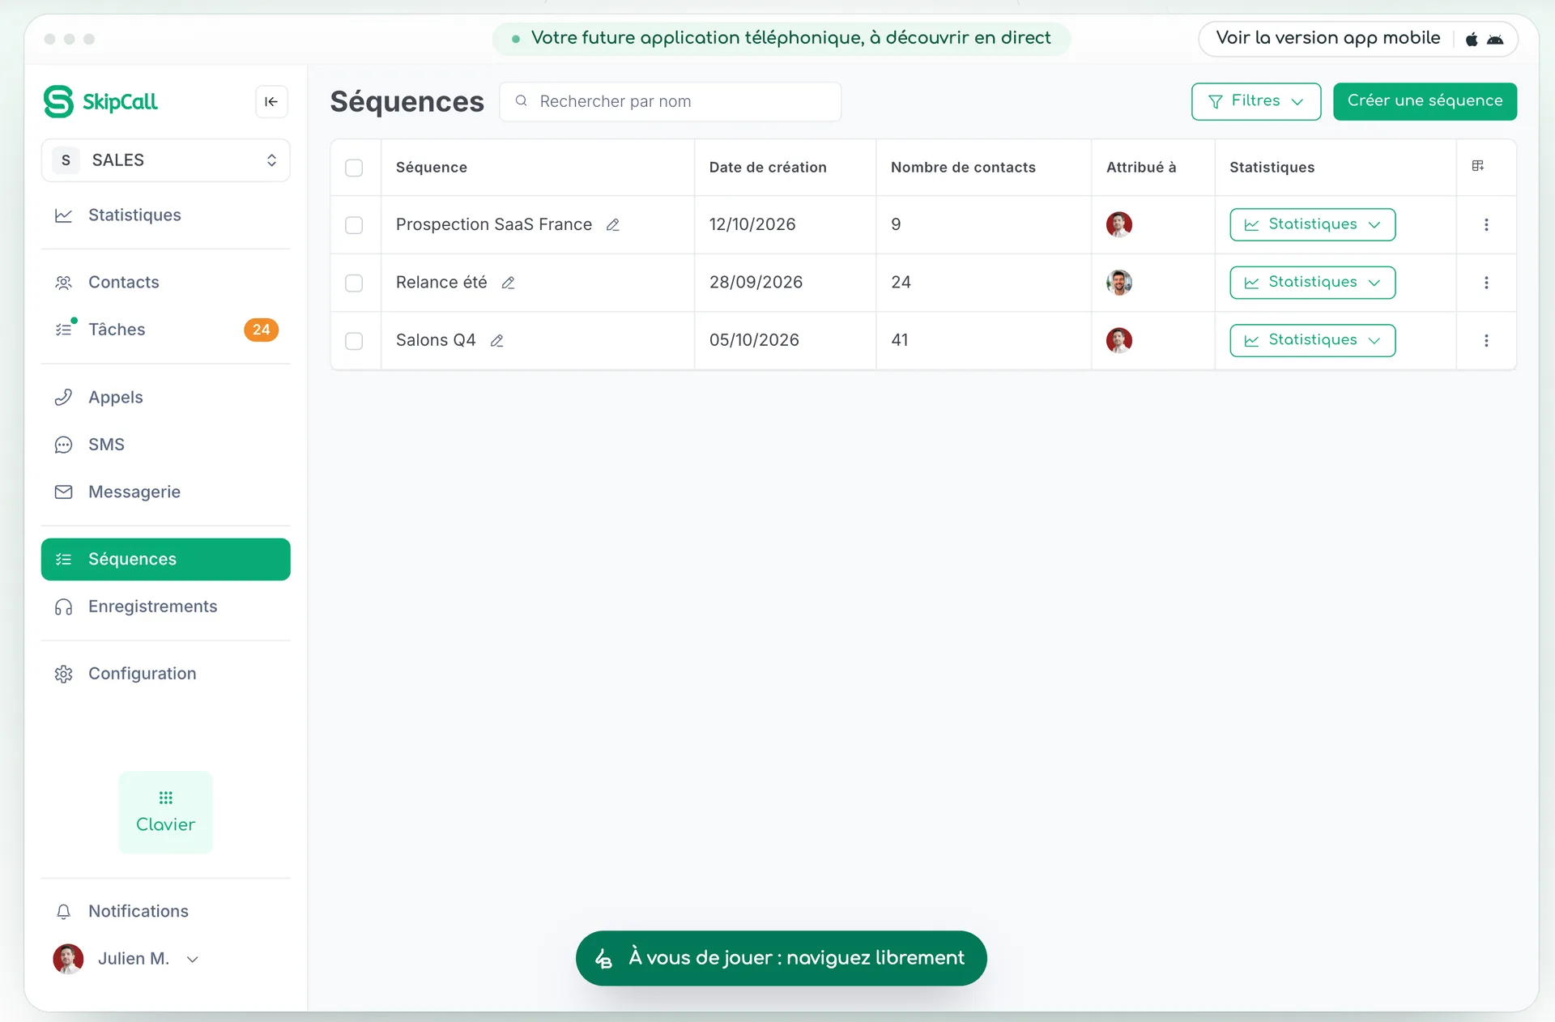The image size is (1555, 1022).
Task: Collapse the sidebar with the arrow icon
Action: pos(271,101)
